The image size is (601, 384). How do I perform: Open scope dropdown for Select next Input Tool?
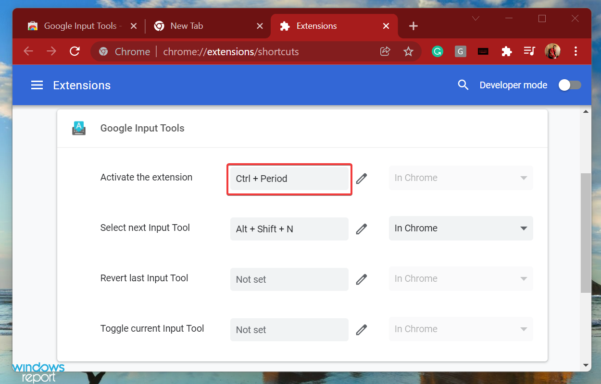point(461,228)
